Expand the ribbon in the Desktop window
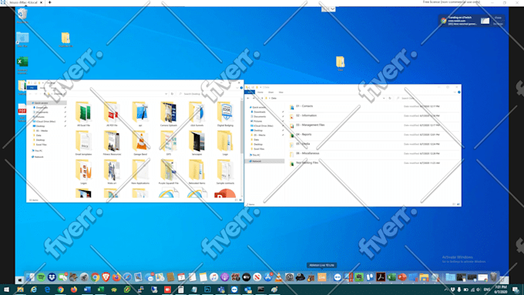Screen dimensions: 524x295 click(x=237, y=88)
